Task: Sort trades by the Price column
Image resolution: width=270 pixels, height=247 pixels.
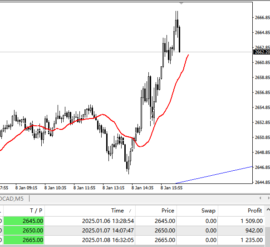Action: point(156,211)
